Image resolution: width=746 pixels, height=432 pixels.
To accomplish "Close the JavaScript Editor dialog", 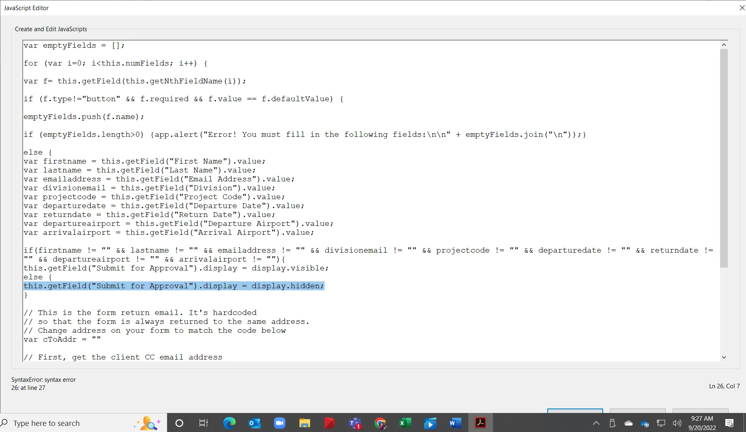I will point(742,8).
